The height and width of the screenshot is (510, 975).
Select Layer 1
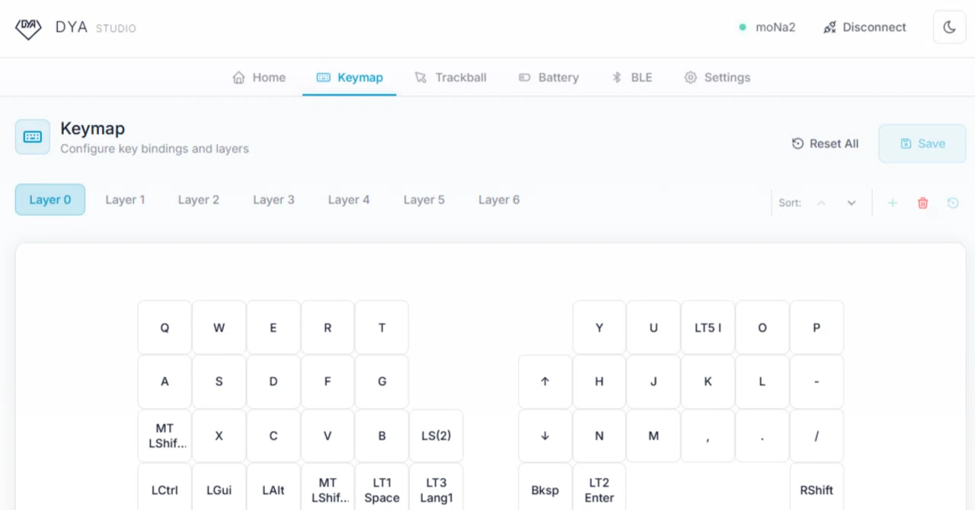125,199
